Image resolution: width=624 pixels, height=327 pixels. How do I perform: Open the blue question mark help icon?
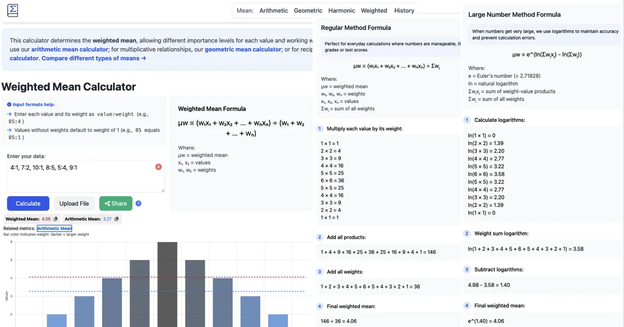[138, 204]
